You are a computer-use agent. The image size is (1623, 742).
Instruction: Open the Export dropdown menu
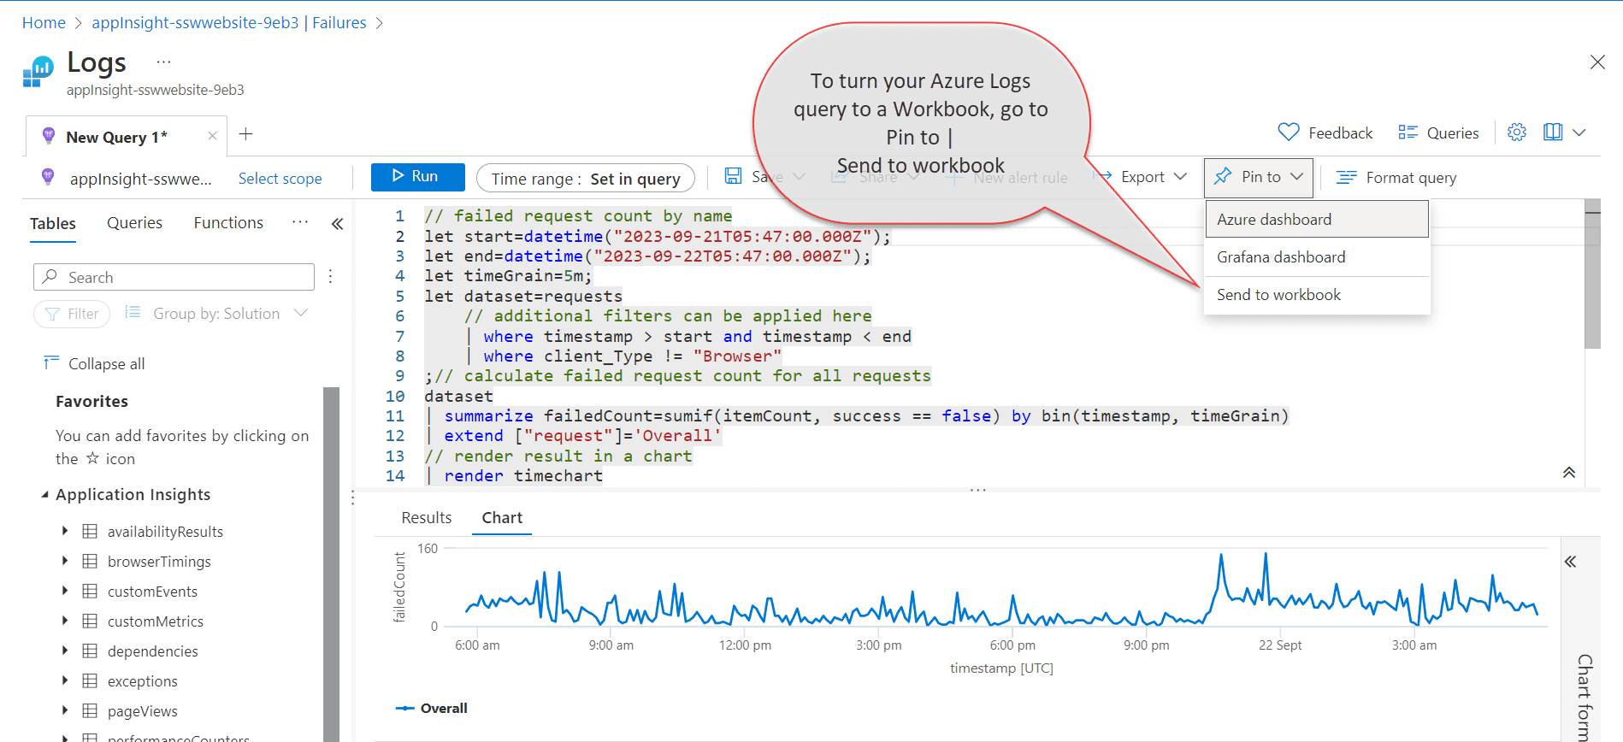1142,177
